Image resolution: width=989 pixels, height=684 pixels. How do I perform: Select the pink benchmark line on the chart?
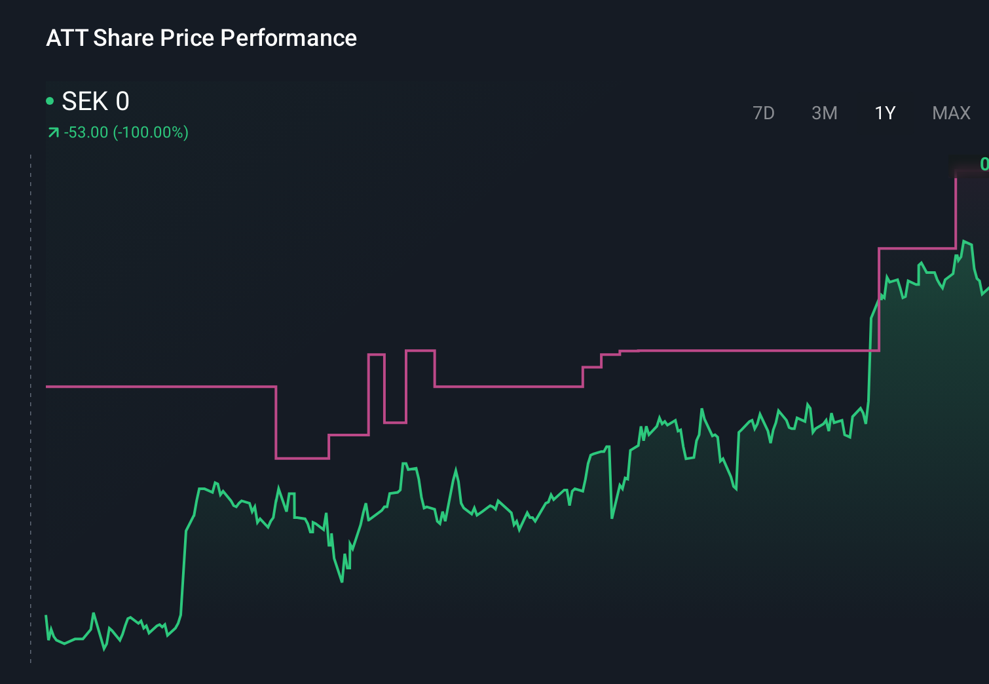[x=164, y=387]
